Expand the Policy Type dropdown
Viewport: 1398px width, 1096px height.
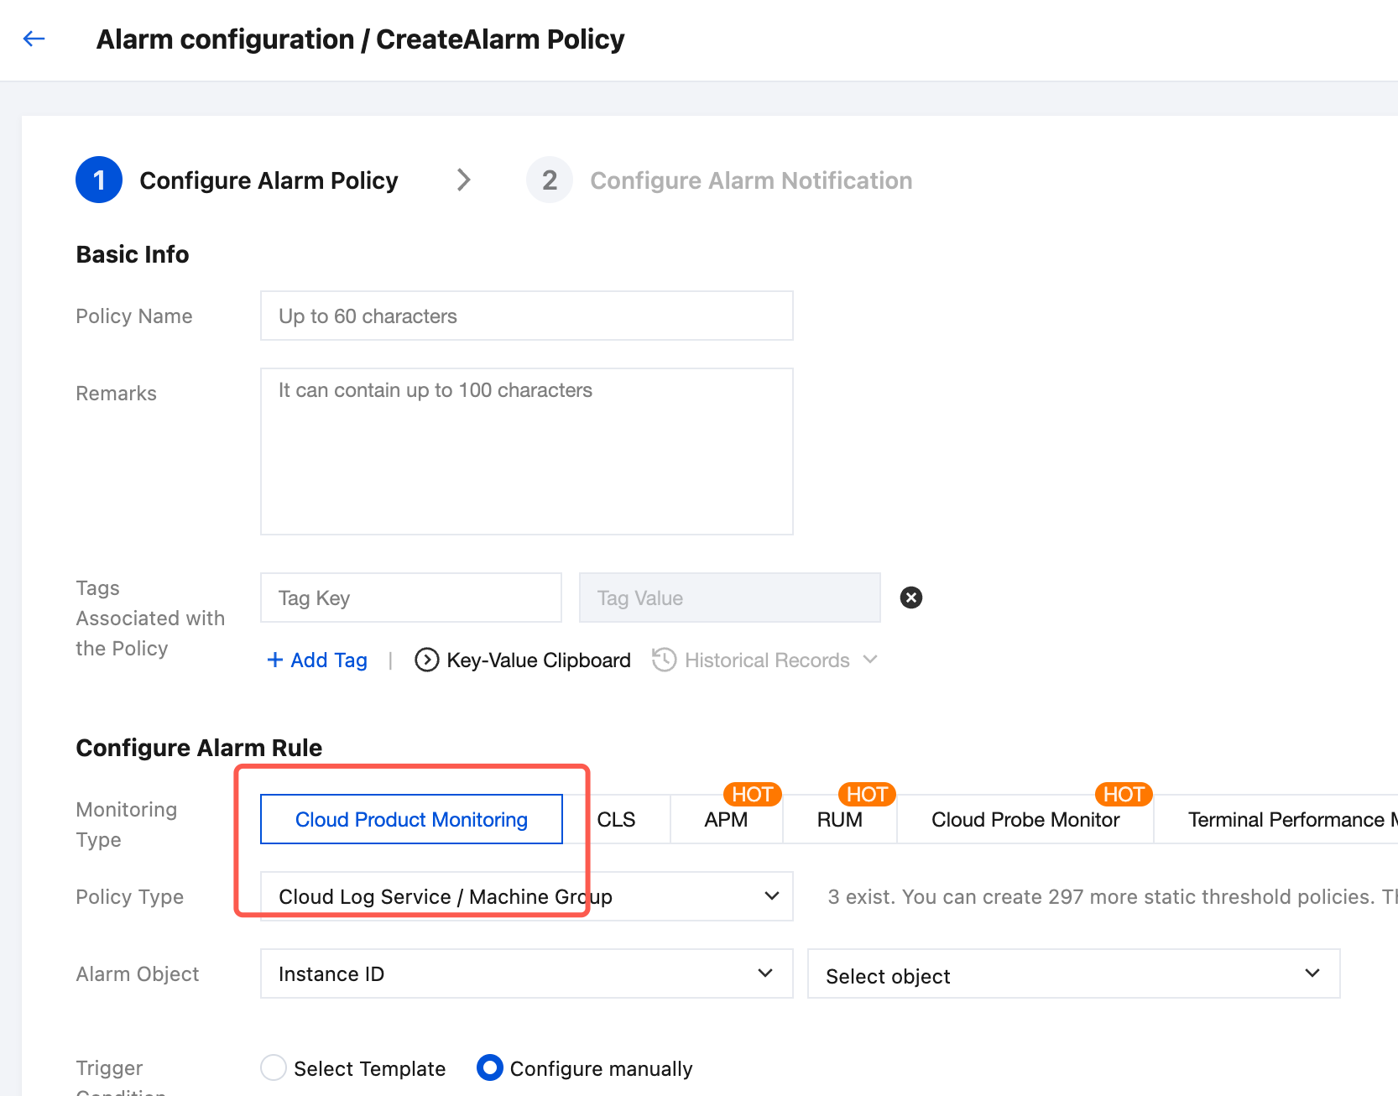coord(526,896)
